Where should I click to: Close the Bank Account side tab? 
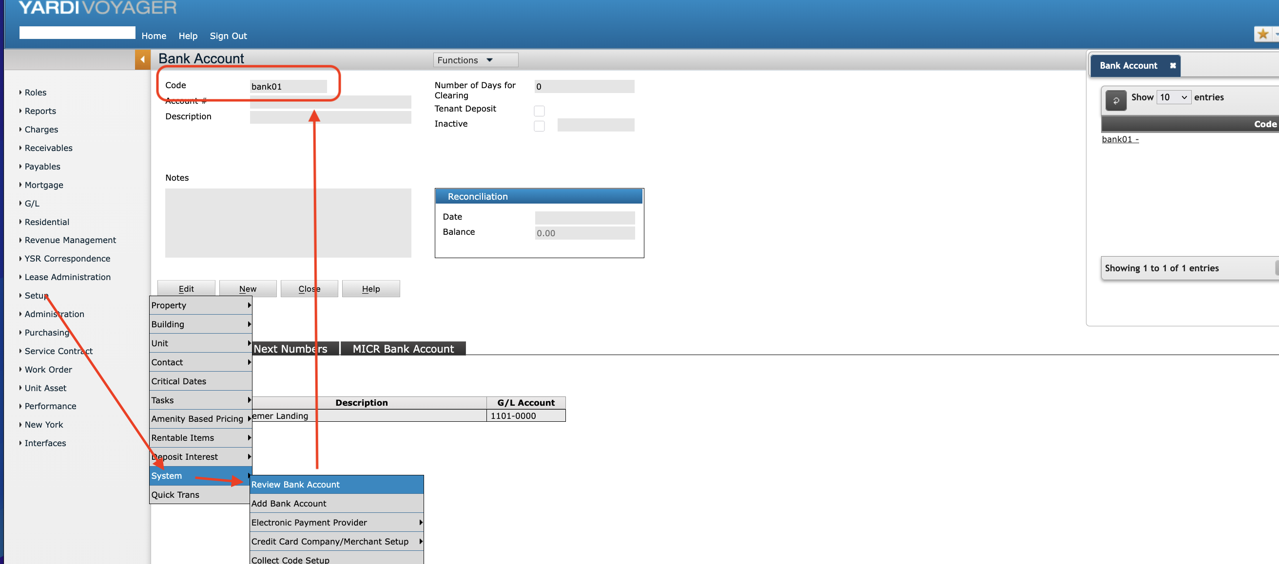pyautogui.click(x=1173, y=65)
